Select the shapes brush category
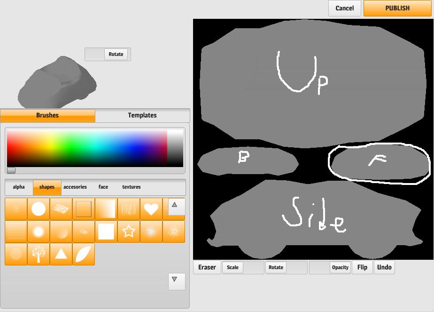The width and height of the screenshot is (434, 312). [47, 187]
